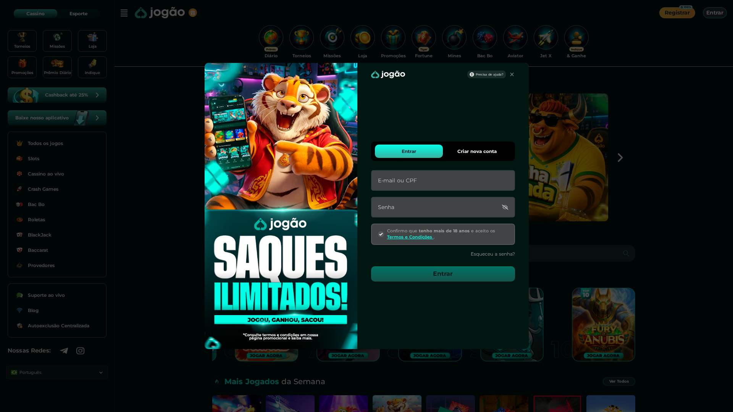Toggle the 18 anos confirmation checkbox
Image resolution: width=733 pixels, height=412 pixels.
click(381, 234)
